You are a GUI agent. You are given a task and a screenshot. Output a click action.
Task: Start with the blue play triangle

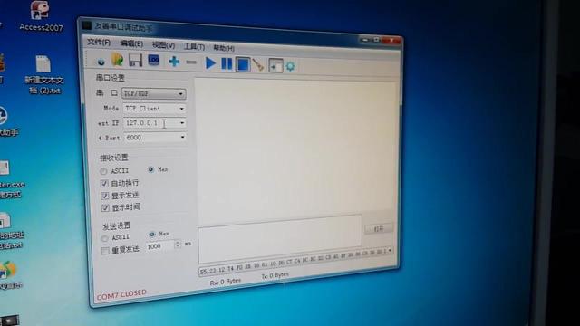[x=210, y=63]
